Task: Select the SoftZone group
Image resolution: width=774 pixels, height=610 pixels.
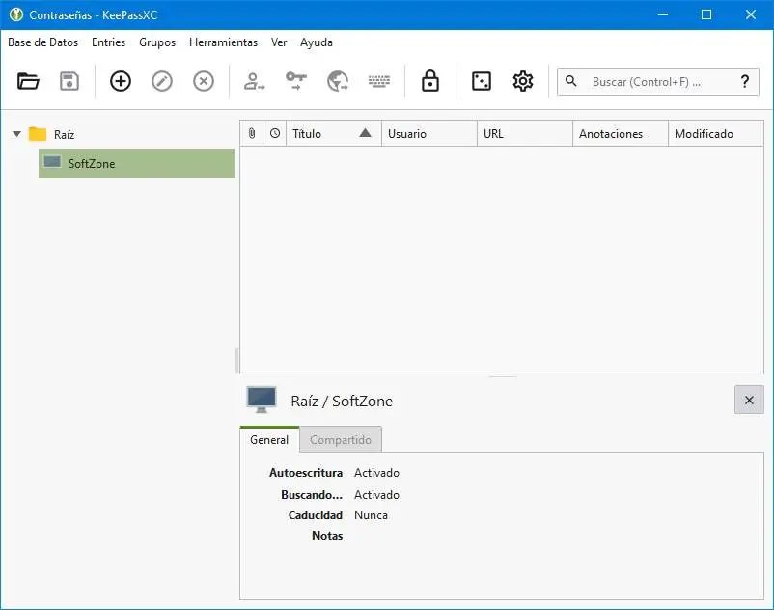Action: coord(137,163)
